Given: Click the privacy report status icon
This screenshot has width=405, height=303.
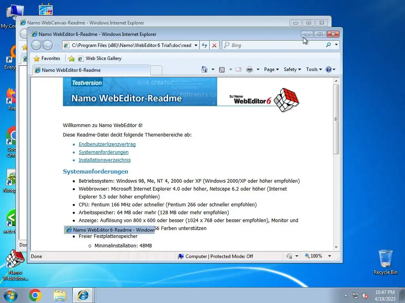Looking at the screenshot, I should coord(289,256).
